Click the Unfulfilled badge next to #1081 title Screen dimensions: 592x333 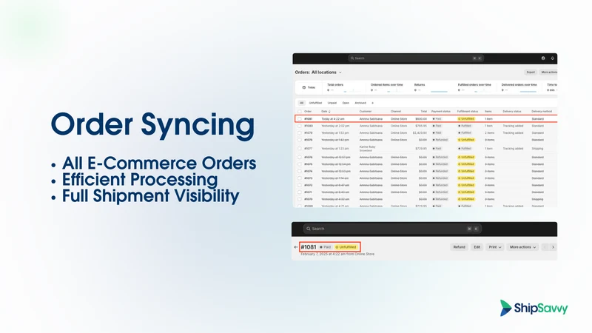(x=346, y=247)
